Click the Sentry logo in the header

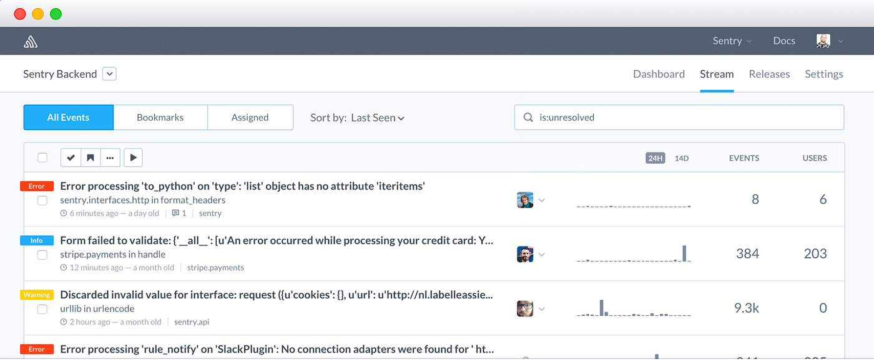click(x=29, y=40)
